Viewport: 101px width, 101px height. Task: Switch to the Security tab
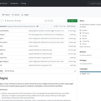pos(16,15)
